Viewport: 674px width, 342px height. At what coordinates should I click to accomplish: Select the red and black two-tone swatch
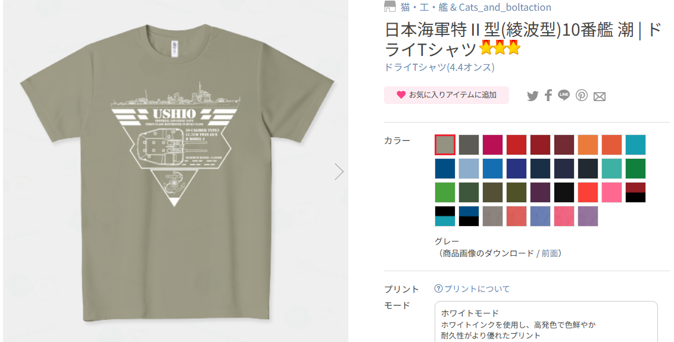635,192
